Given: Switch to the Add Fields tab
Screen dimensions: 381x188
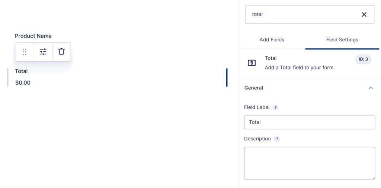Looking at the screenshot, I should coord(272,40).
